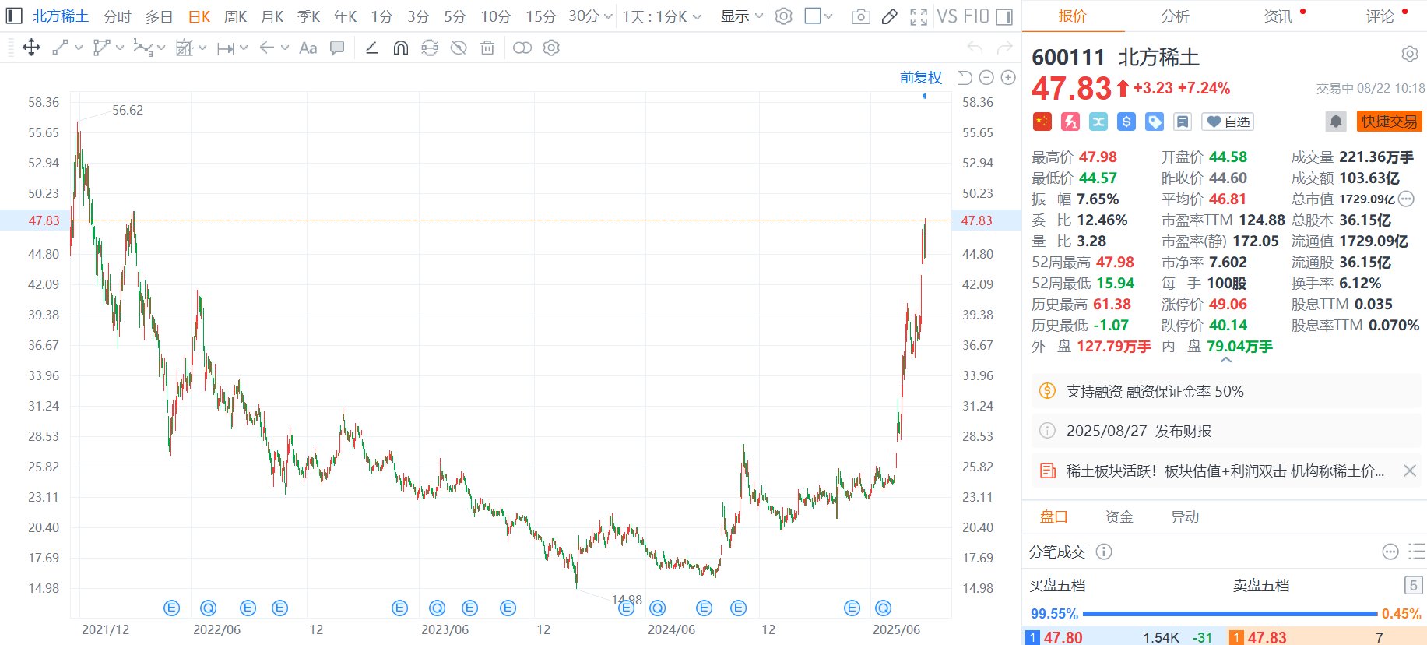Screen dimensions: 1427x645
Task: Enter fullscreen chart mode
Action: [919, 16]
